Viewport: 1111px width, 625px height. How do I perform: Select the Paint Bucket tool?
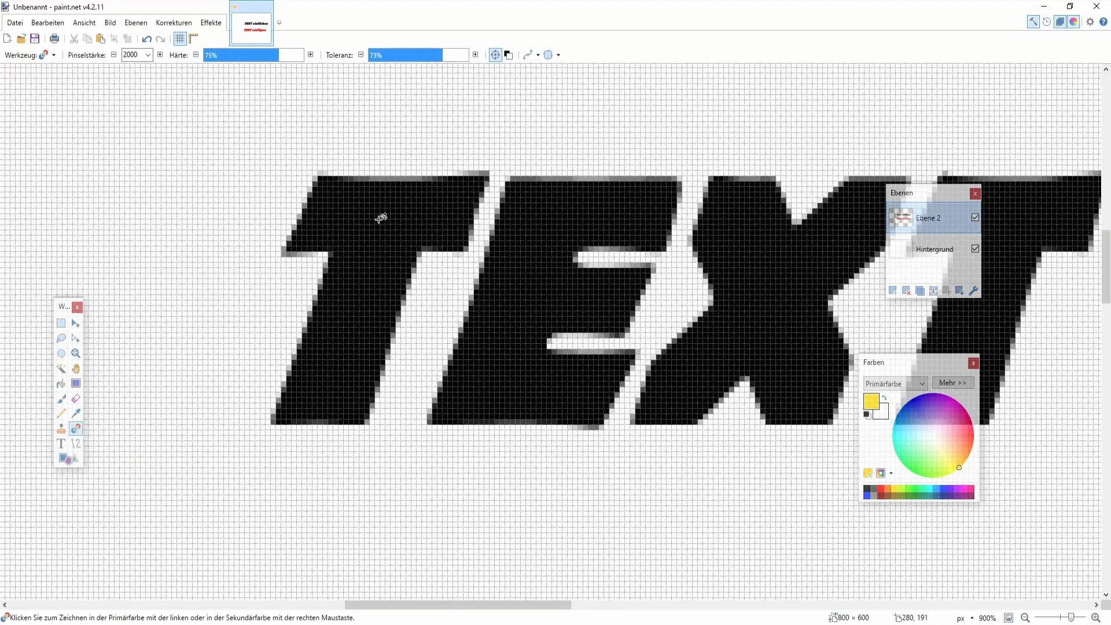[61, 383]
